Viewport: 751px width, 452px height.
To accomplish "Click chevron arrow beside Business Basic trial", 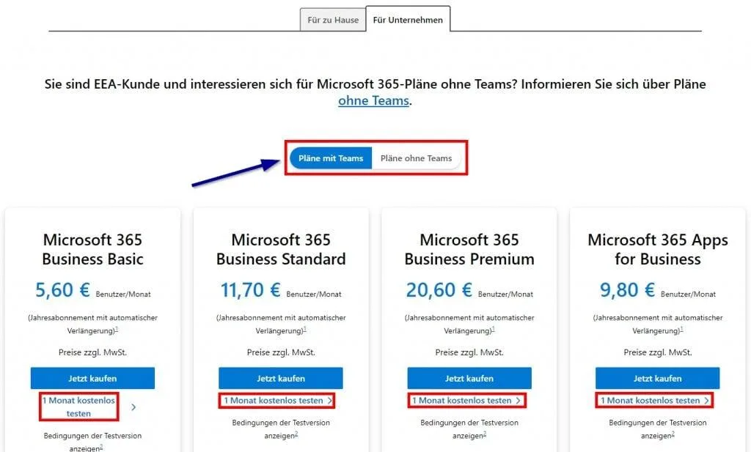I will 133,407.
